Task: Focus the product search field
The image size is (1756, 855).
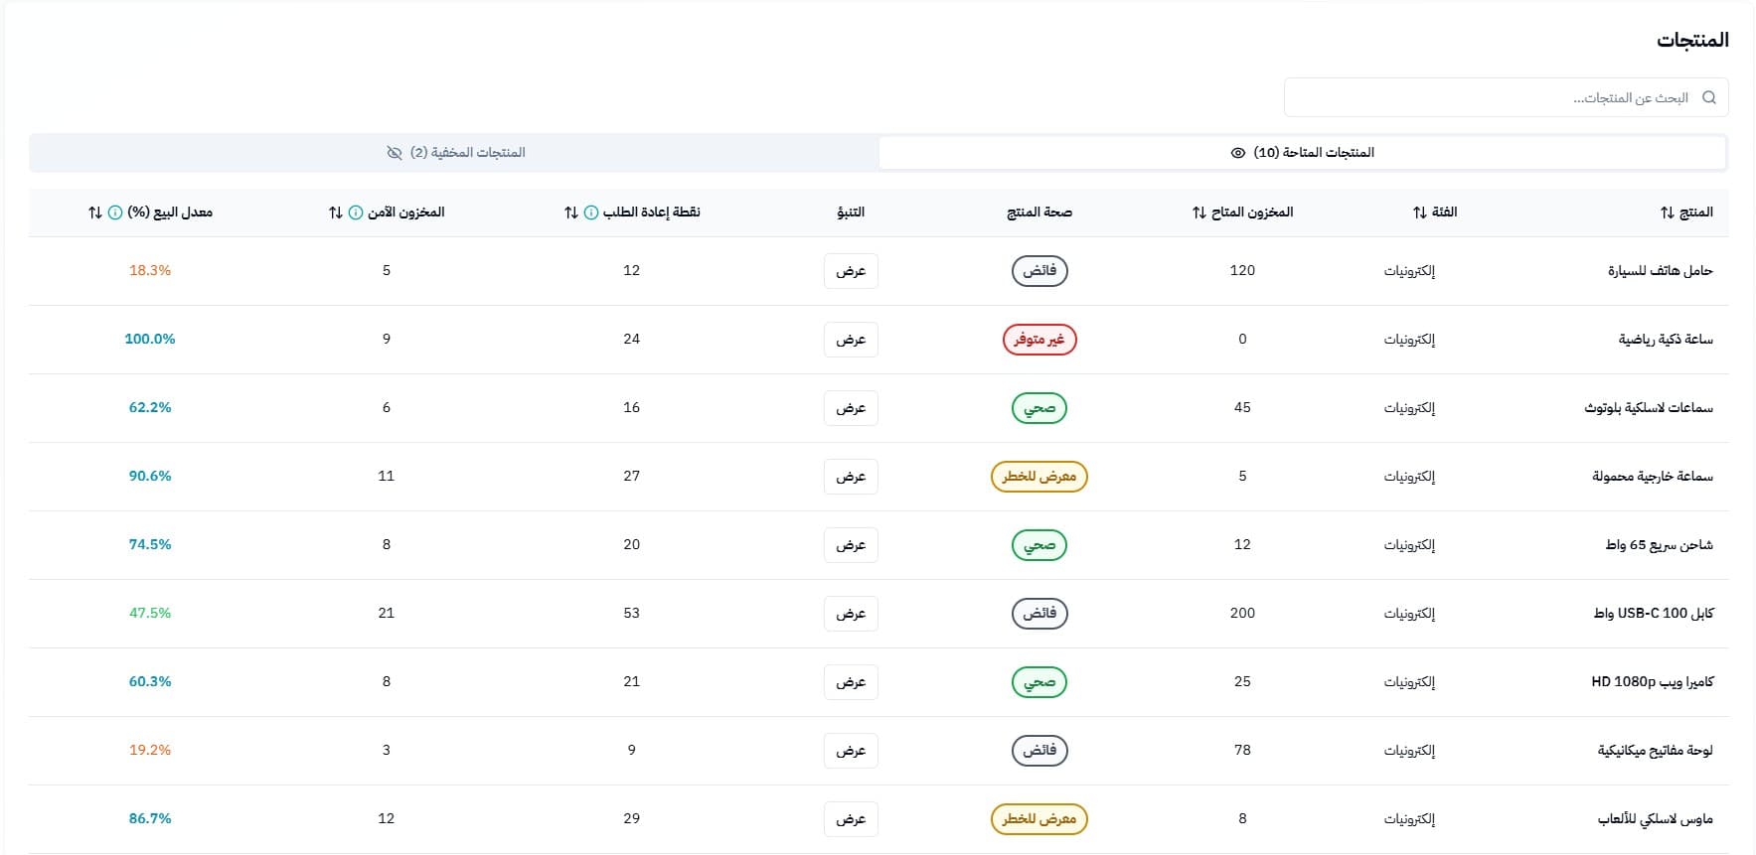Action: point(1506,97)
